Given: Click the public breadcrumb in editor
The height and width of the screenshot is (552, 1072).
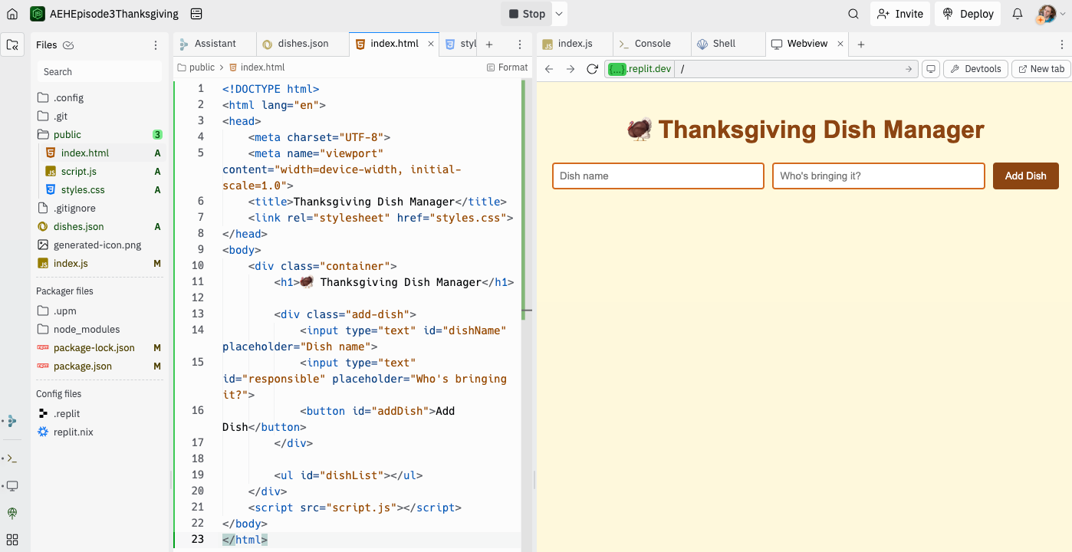Looking at the screenshot, I should coord(196,67).
